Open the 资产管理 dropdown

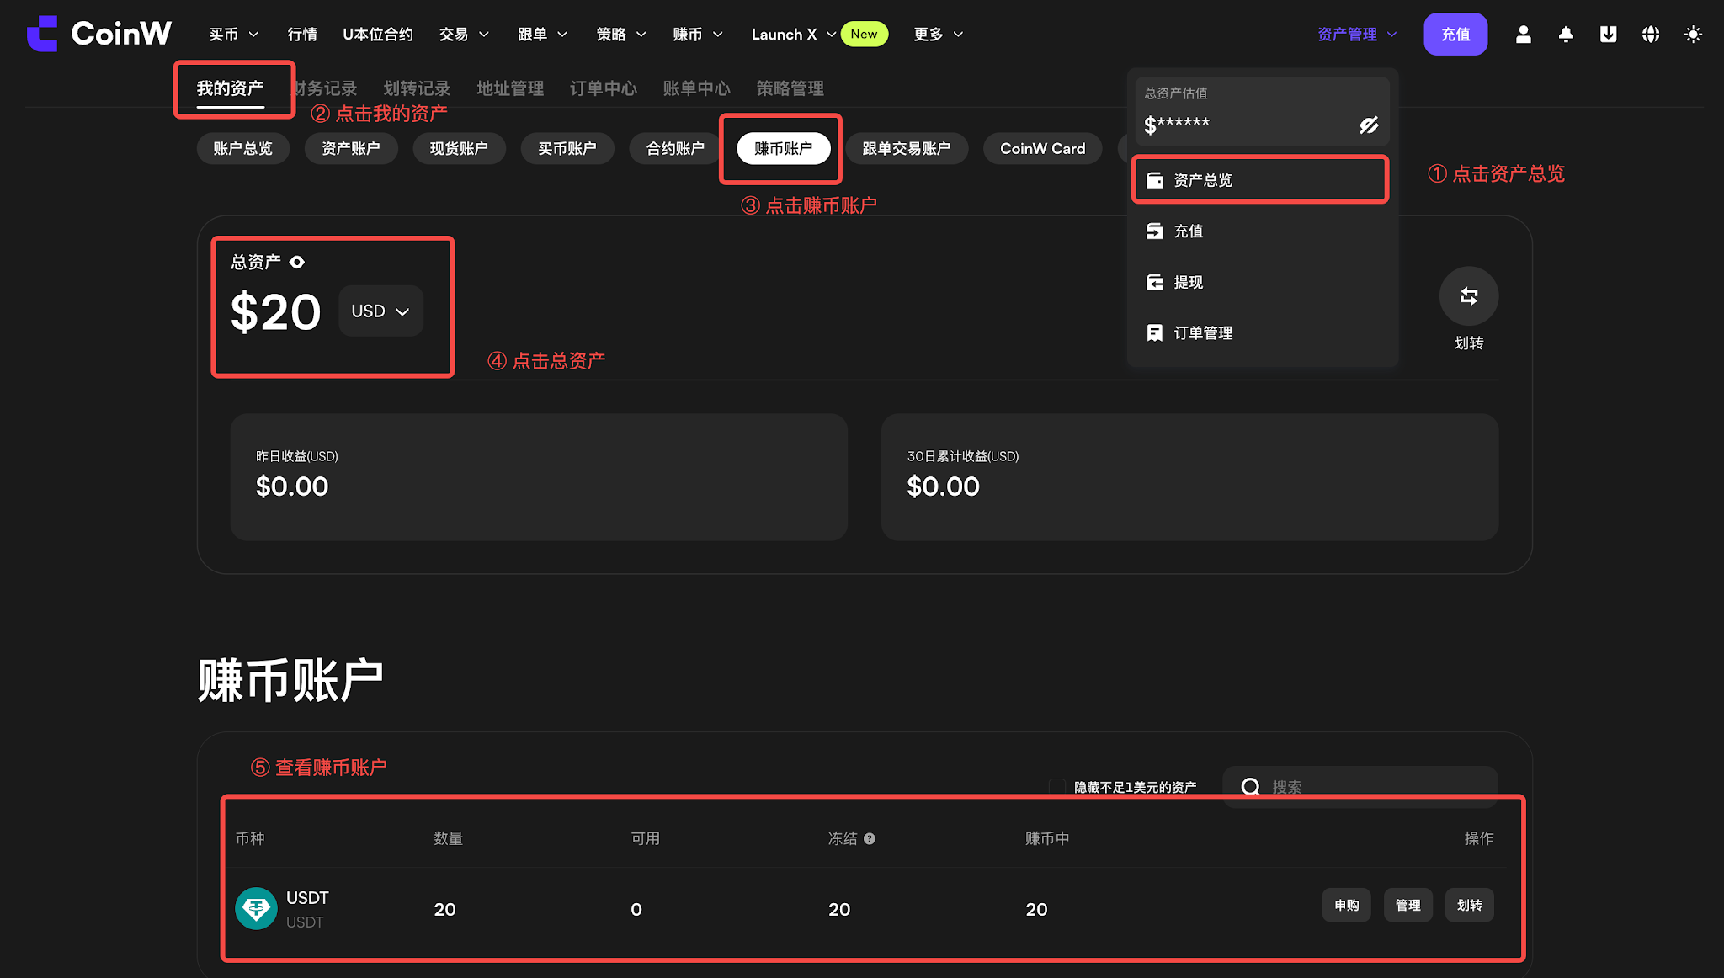[1357, 35]
